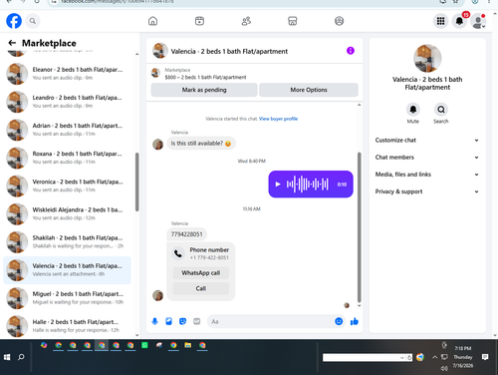Click the WhatsApp call button
498x375 pixels.
pos(201,273)
